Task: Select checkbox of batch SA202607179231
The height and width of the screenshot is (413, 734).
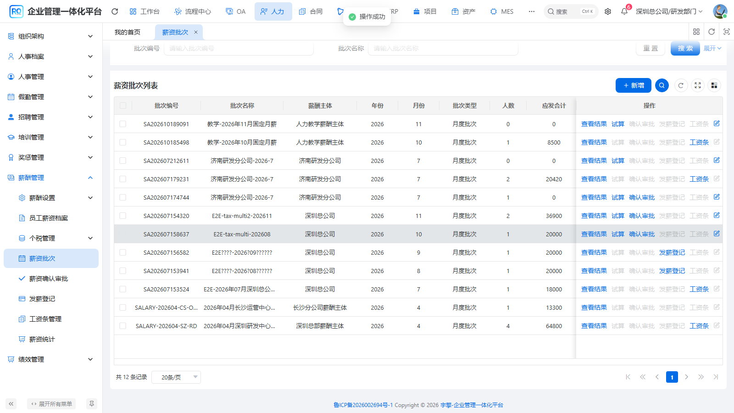Action: point(123,179)
